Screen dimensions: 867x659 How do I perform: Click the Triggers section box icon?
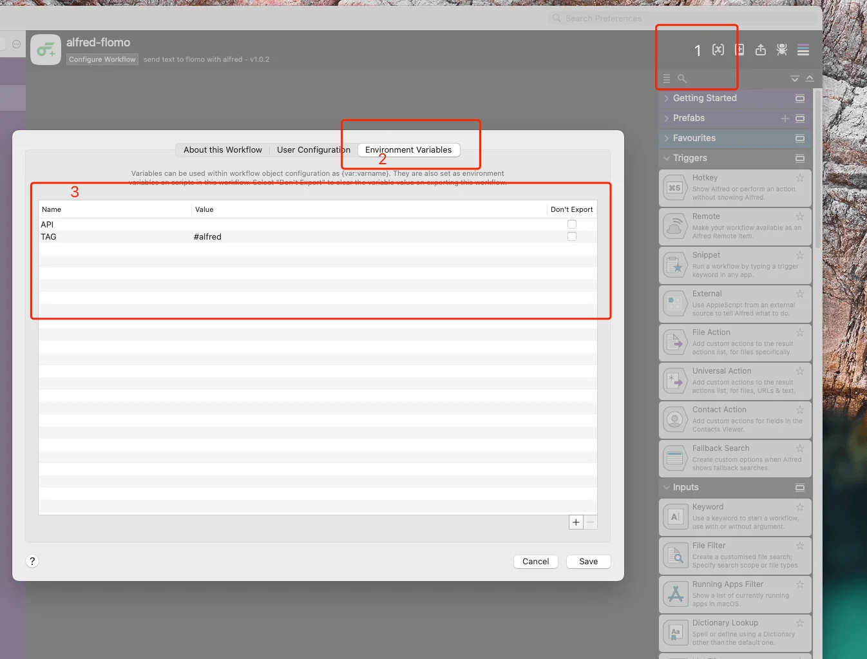click(800, 158)
